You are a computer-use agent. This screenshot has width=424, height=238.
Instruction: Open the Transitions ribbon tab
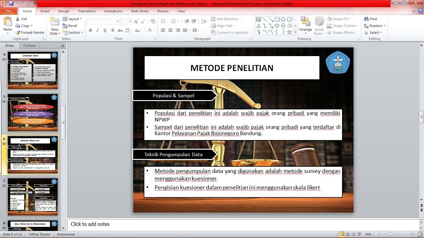point(87,11)
